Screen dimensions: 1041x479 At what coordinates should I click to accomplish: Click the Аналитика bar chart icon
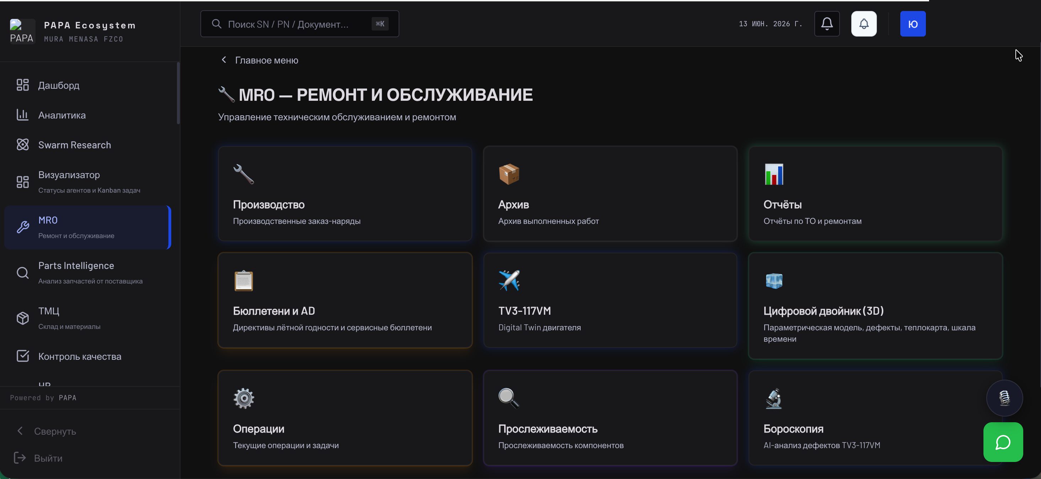coord(23,115)
